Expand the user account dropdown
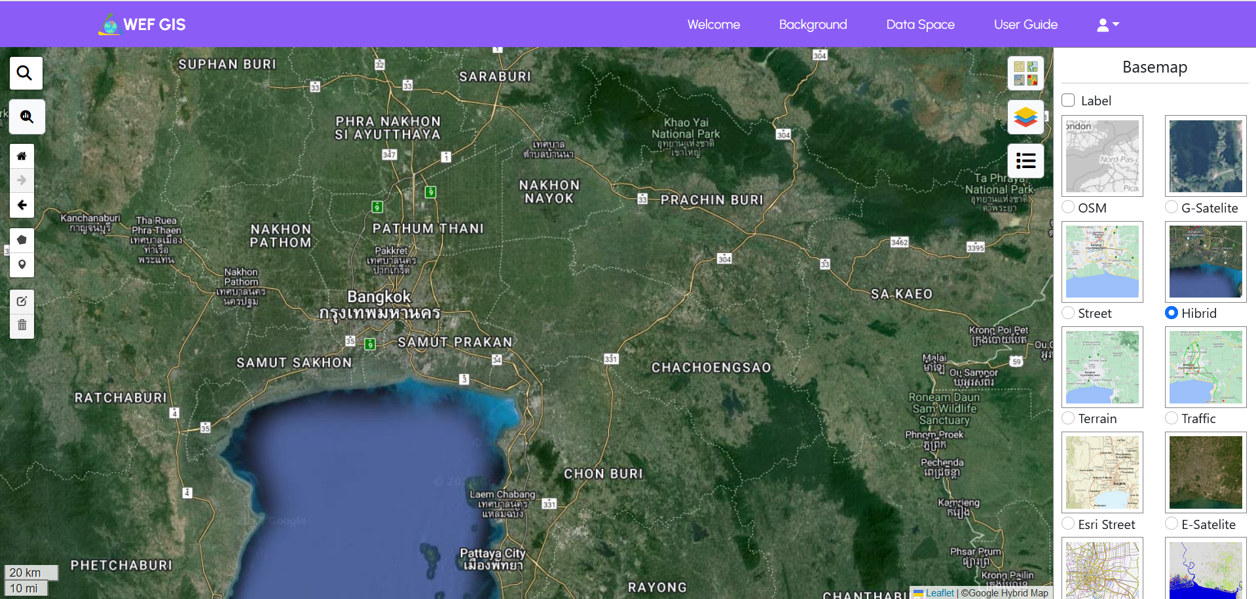 [x=1107, y=25]
